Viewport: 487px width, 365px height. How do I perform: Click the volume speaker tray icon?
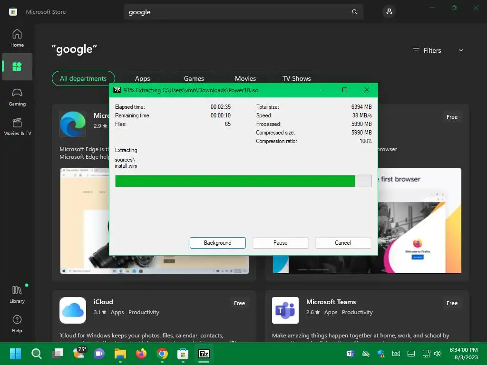pos(438,354)
